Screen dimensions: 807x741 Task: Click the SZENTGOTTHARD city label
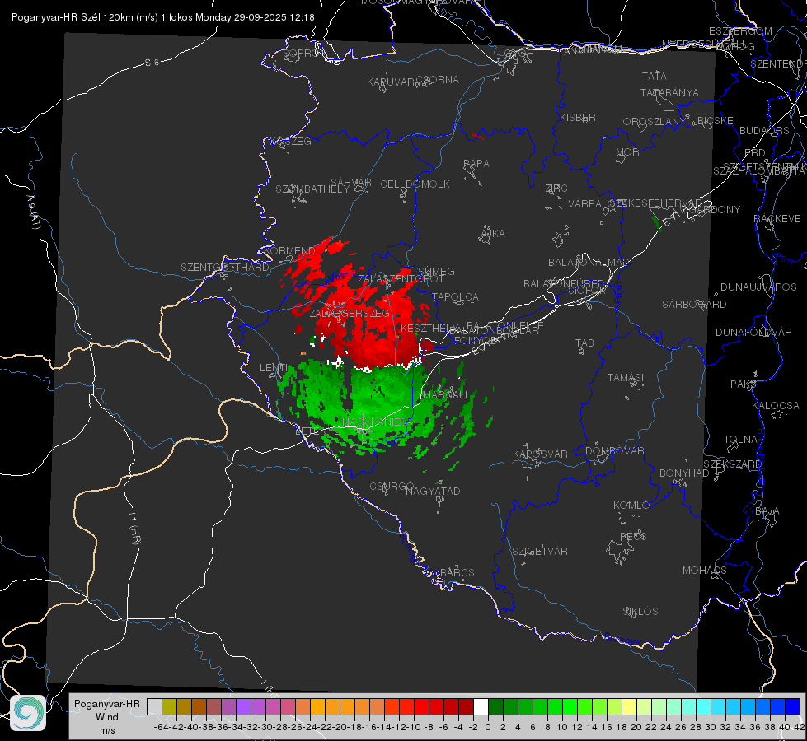[x=225, y=268]
